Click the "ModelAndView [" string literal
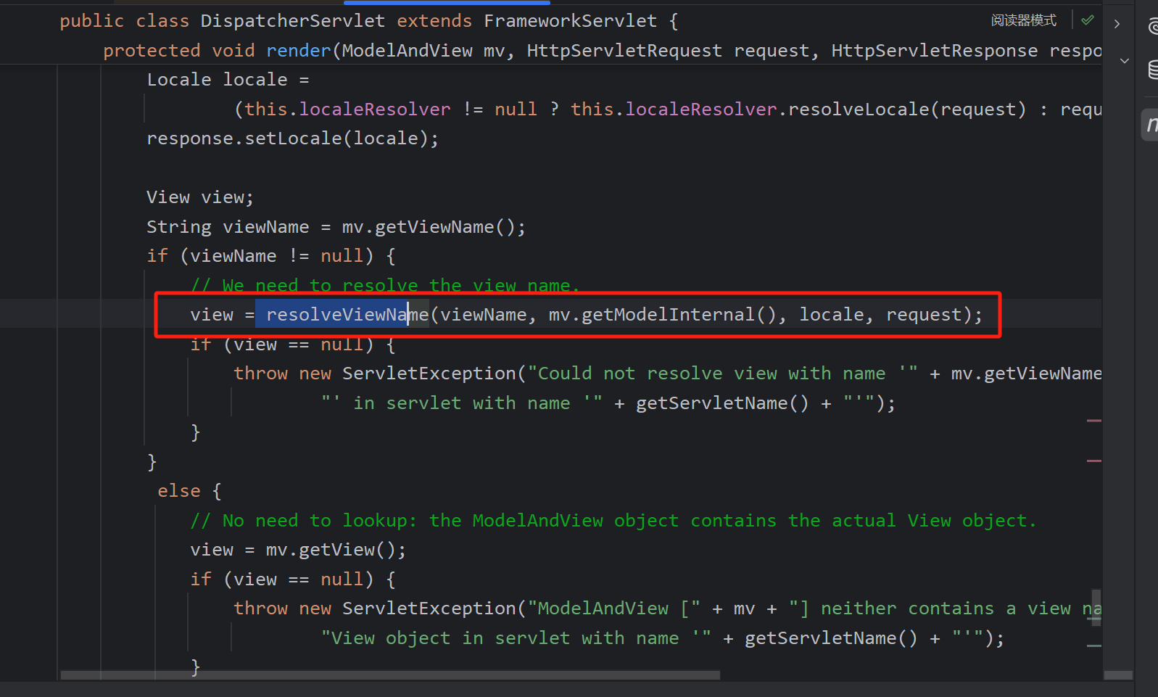The image size is (1158, 697). click(613, 609)
